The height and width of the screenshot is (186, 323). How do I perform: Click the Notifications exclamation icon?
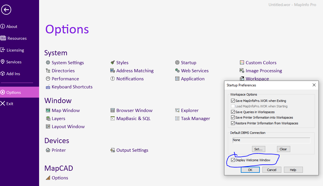point(112,79)
